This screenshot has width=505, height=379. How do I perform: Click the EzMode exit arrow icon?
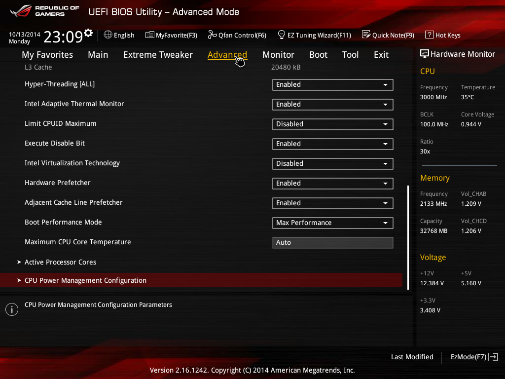tap(494, 357)
